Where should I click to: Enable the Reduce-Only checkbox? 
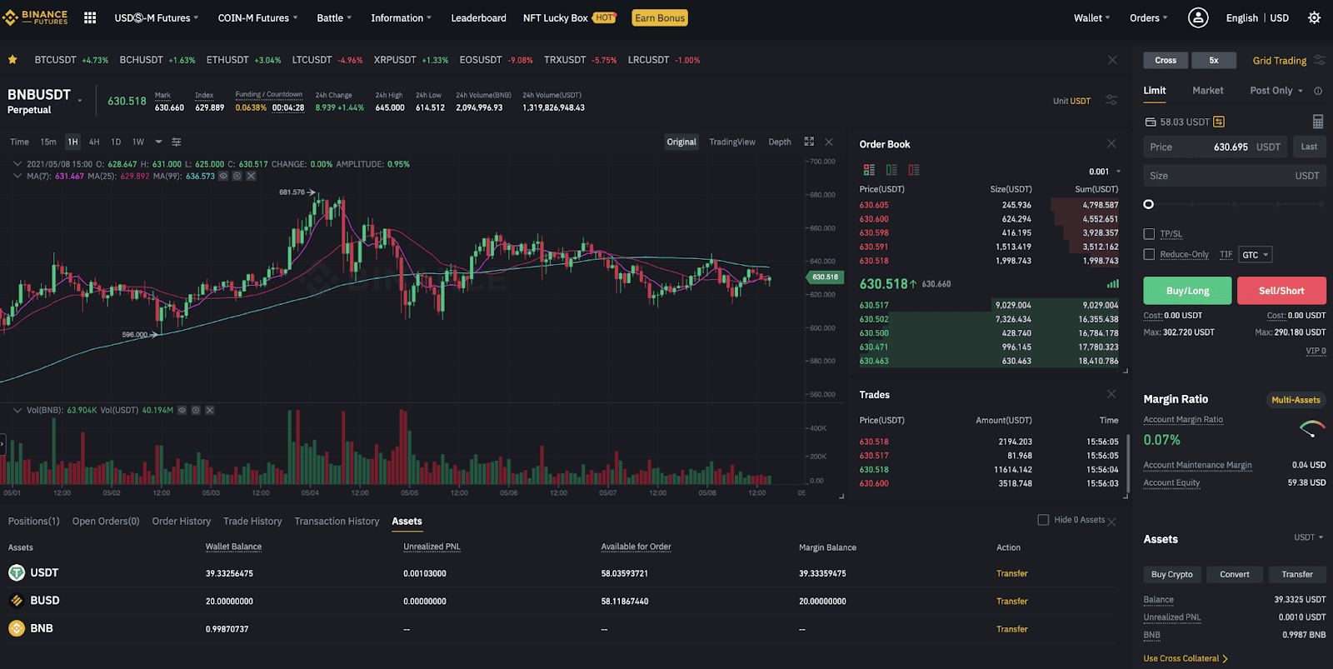pos(1149,254)
